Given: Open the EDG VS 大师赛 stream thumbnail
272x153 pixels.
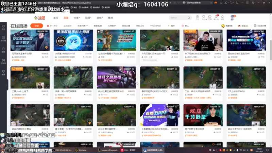Looking at the screenshot, I should [73, 40].
